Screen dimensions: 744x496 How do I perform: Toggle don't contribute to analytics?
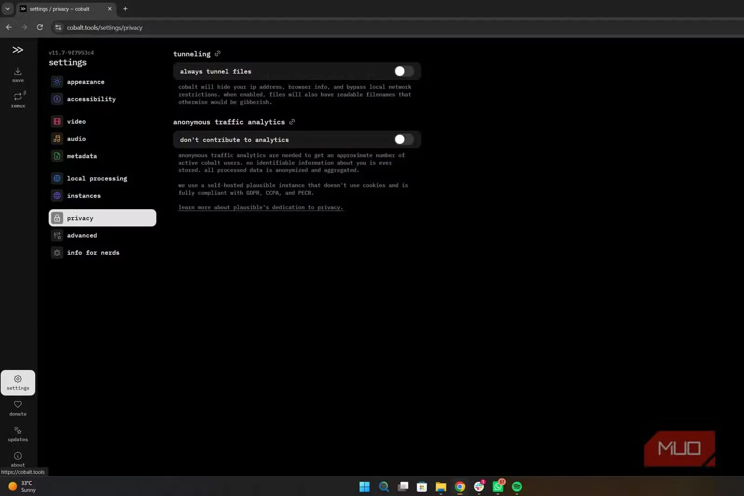coord(404,139)
